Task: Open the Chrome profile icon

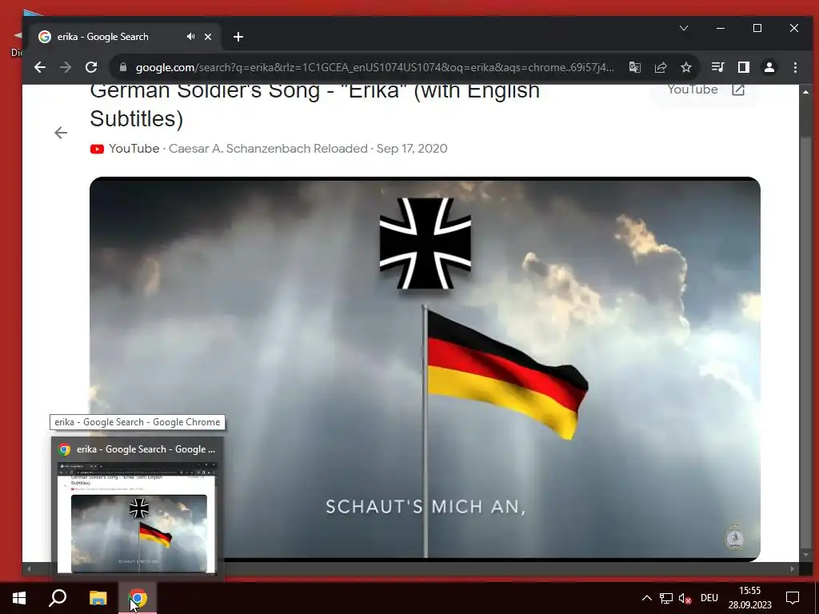Action: [769, 67]
